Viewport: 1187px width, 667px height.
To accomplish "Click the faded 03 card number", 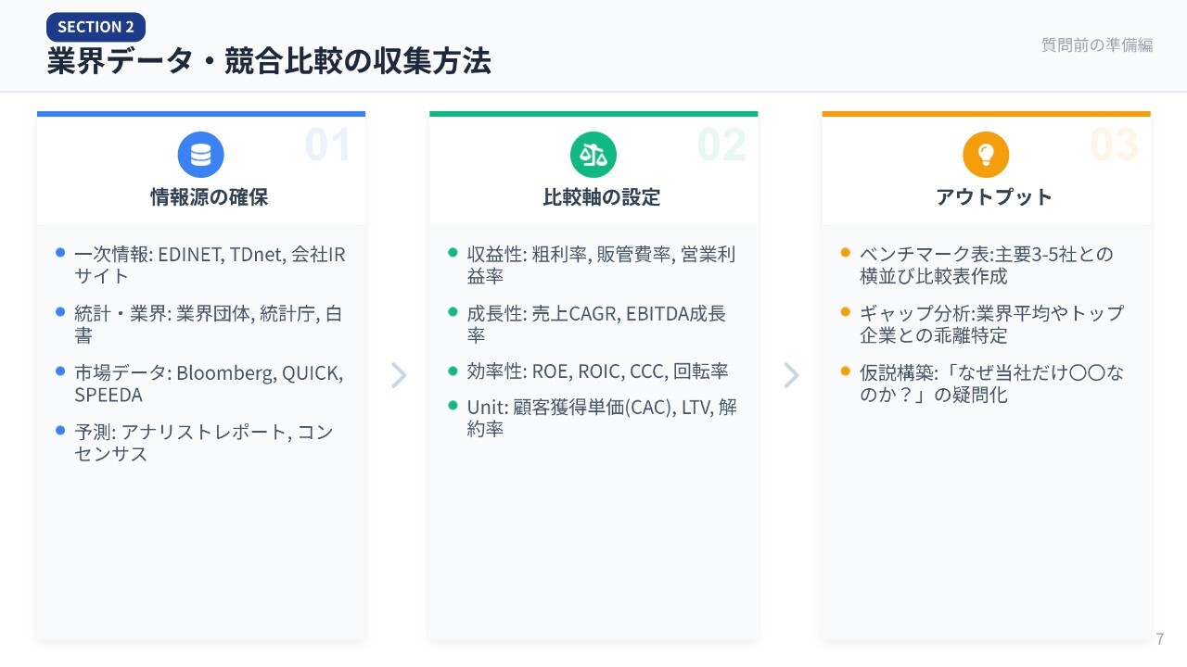I will coord(1114,145).
